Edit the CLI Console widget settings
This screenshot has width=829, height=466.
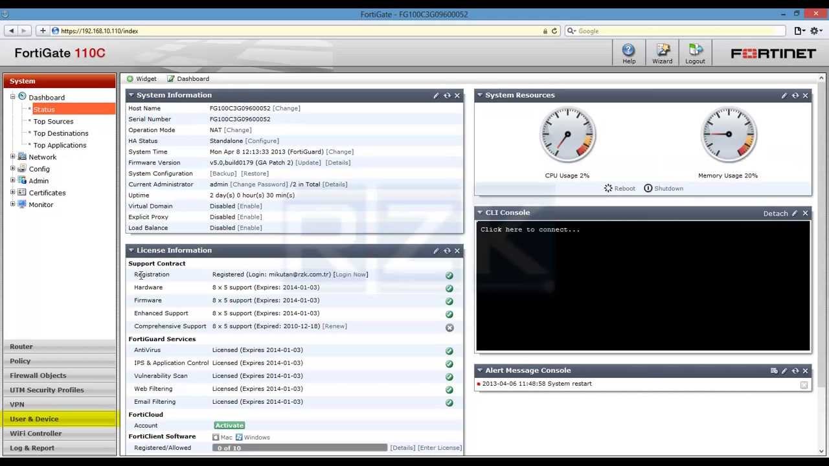tap(795, 213)
